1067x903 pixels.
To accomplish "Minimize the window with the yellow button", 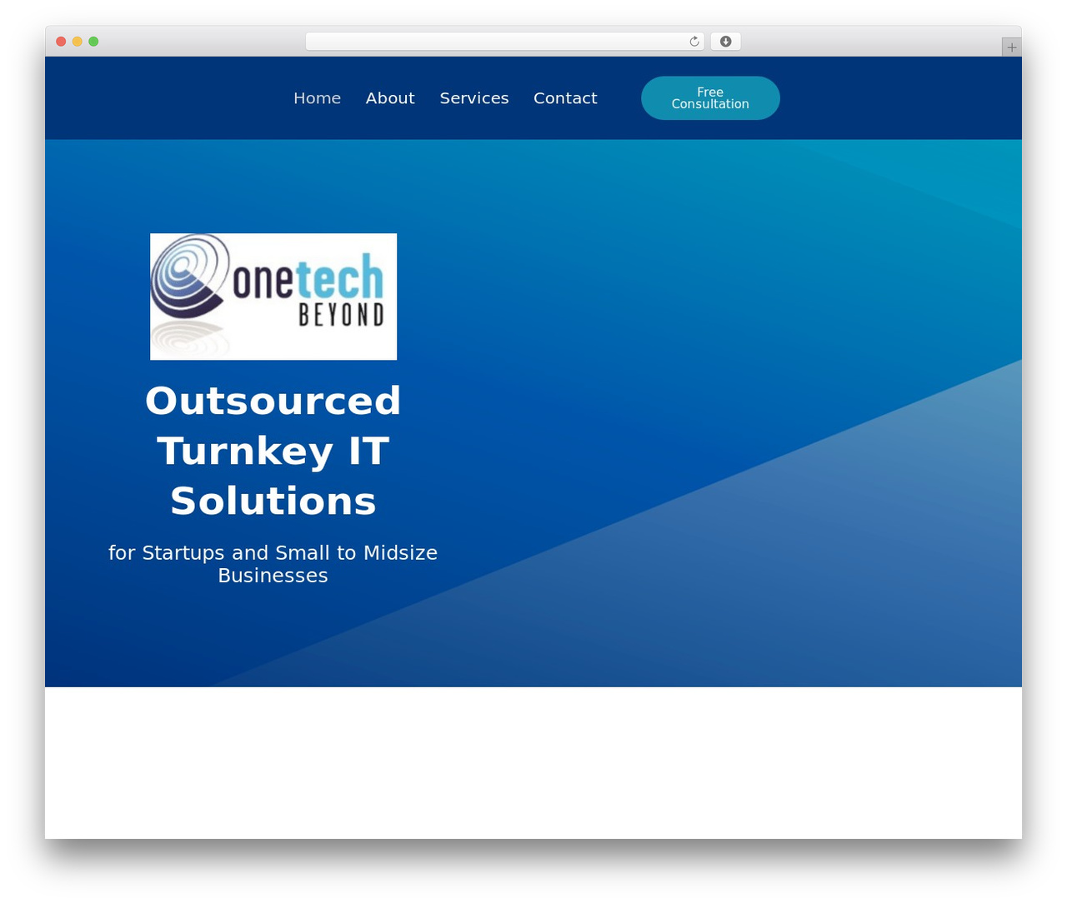I will coord(77,42).
